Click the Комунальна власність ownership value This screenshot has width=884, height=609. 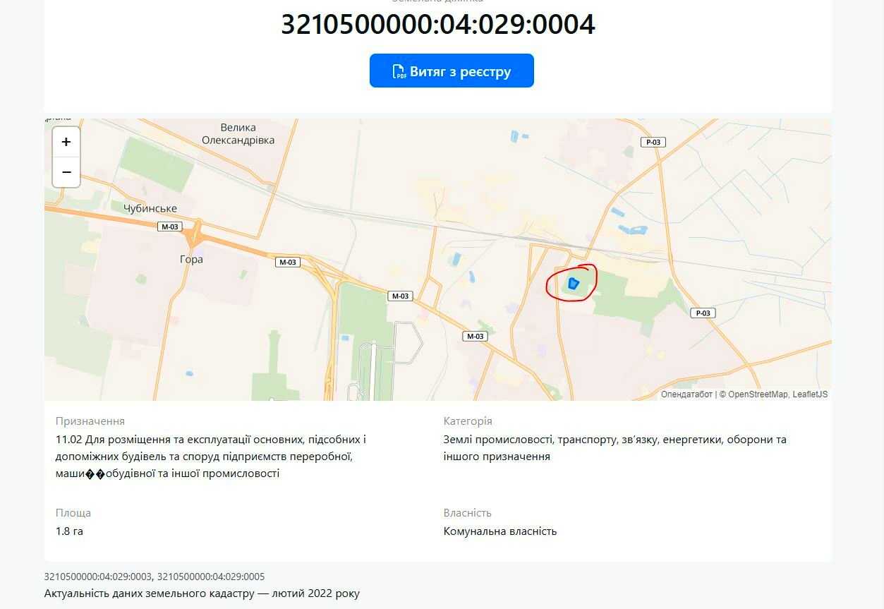(500, 531)
